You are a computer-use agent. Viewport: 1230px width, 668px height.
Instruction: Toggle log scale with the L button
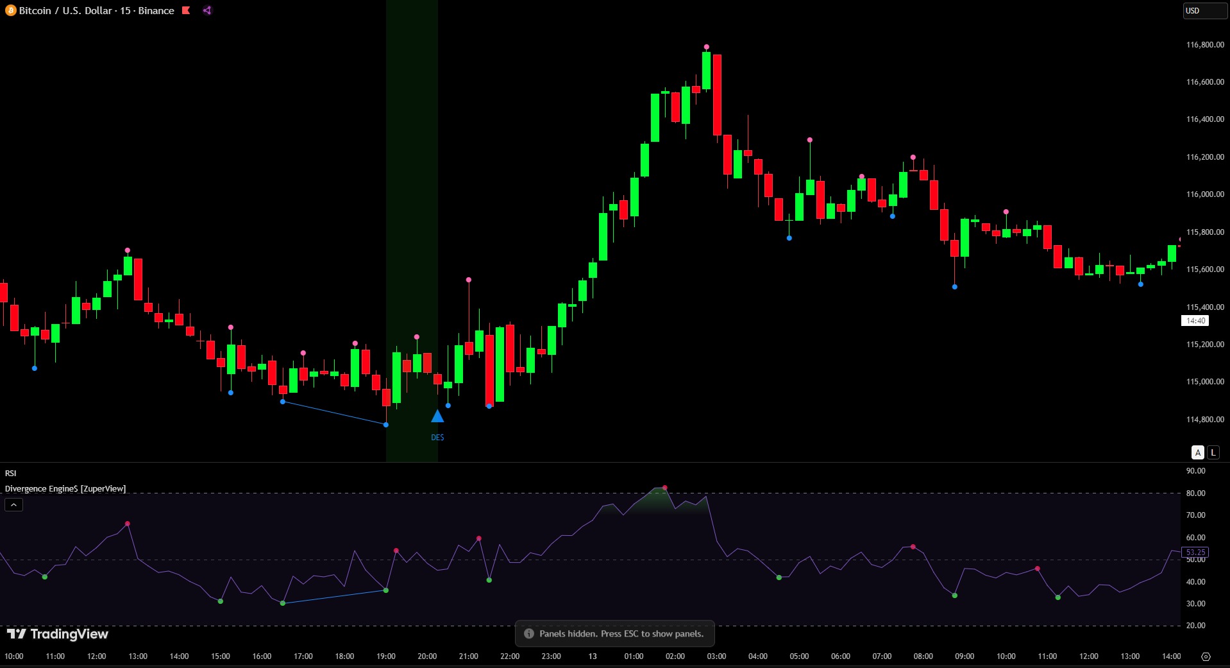click(x=1213, y=452)
